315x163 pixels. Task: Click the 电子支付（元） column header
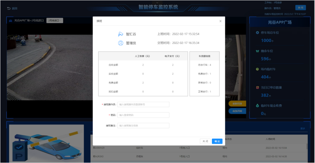[x=172, y=56]
